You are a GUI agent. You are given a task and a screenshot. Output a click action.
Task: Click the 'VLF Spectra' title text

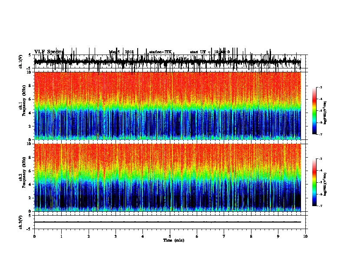49,52
